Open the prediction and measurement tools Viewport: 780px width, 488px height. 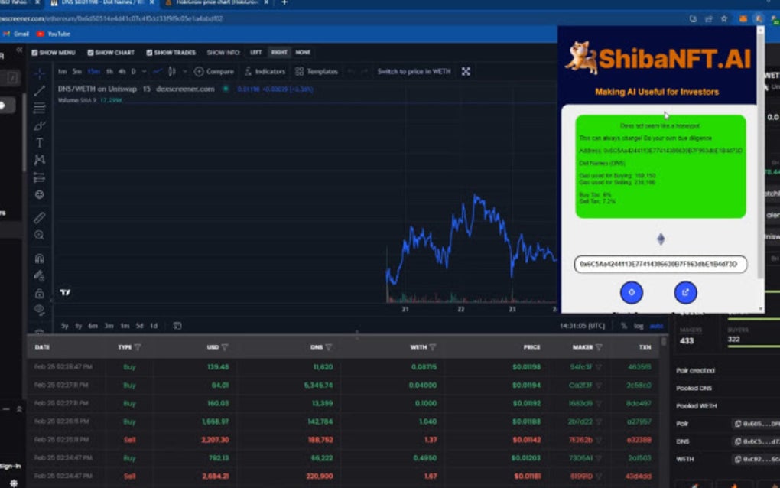click(x=39, y=177)
